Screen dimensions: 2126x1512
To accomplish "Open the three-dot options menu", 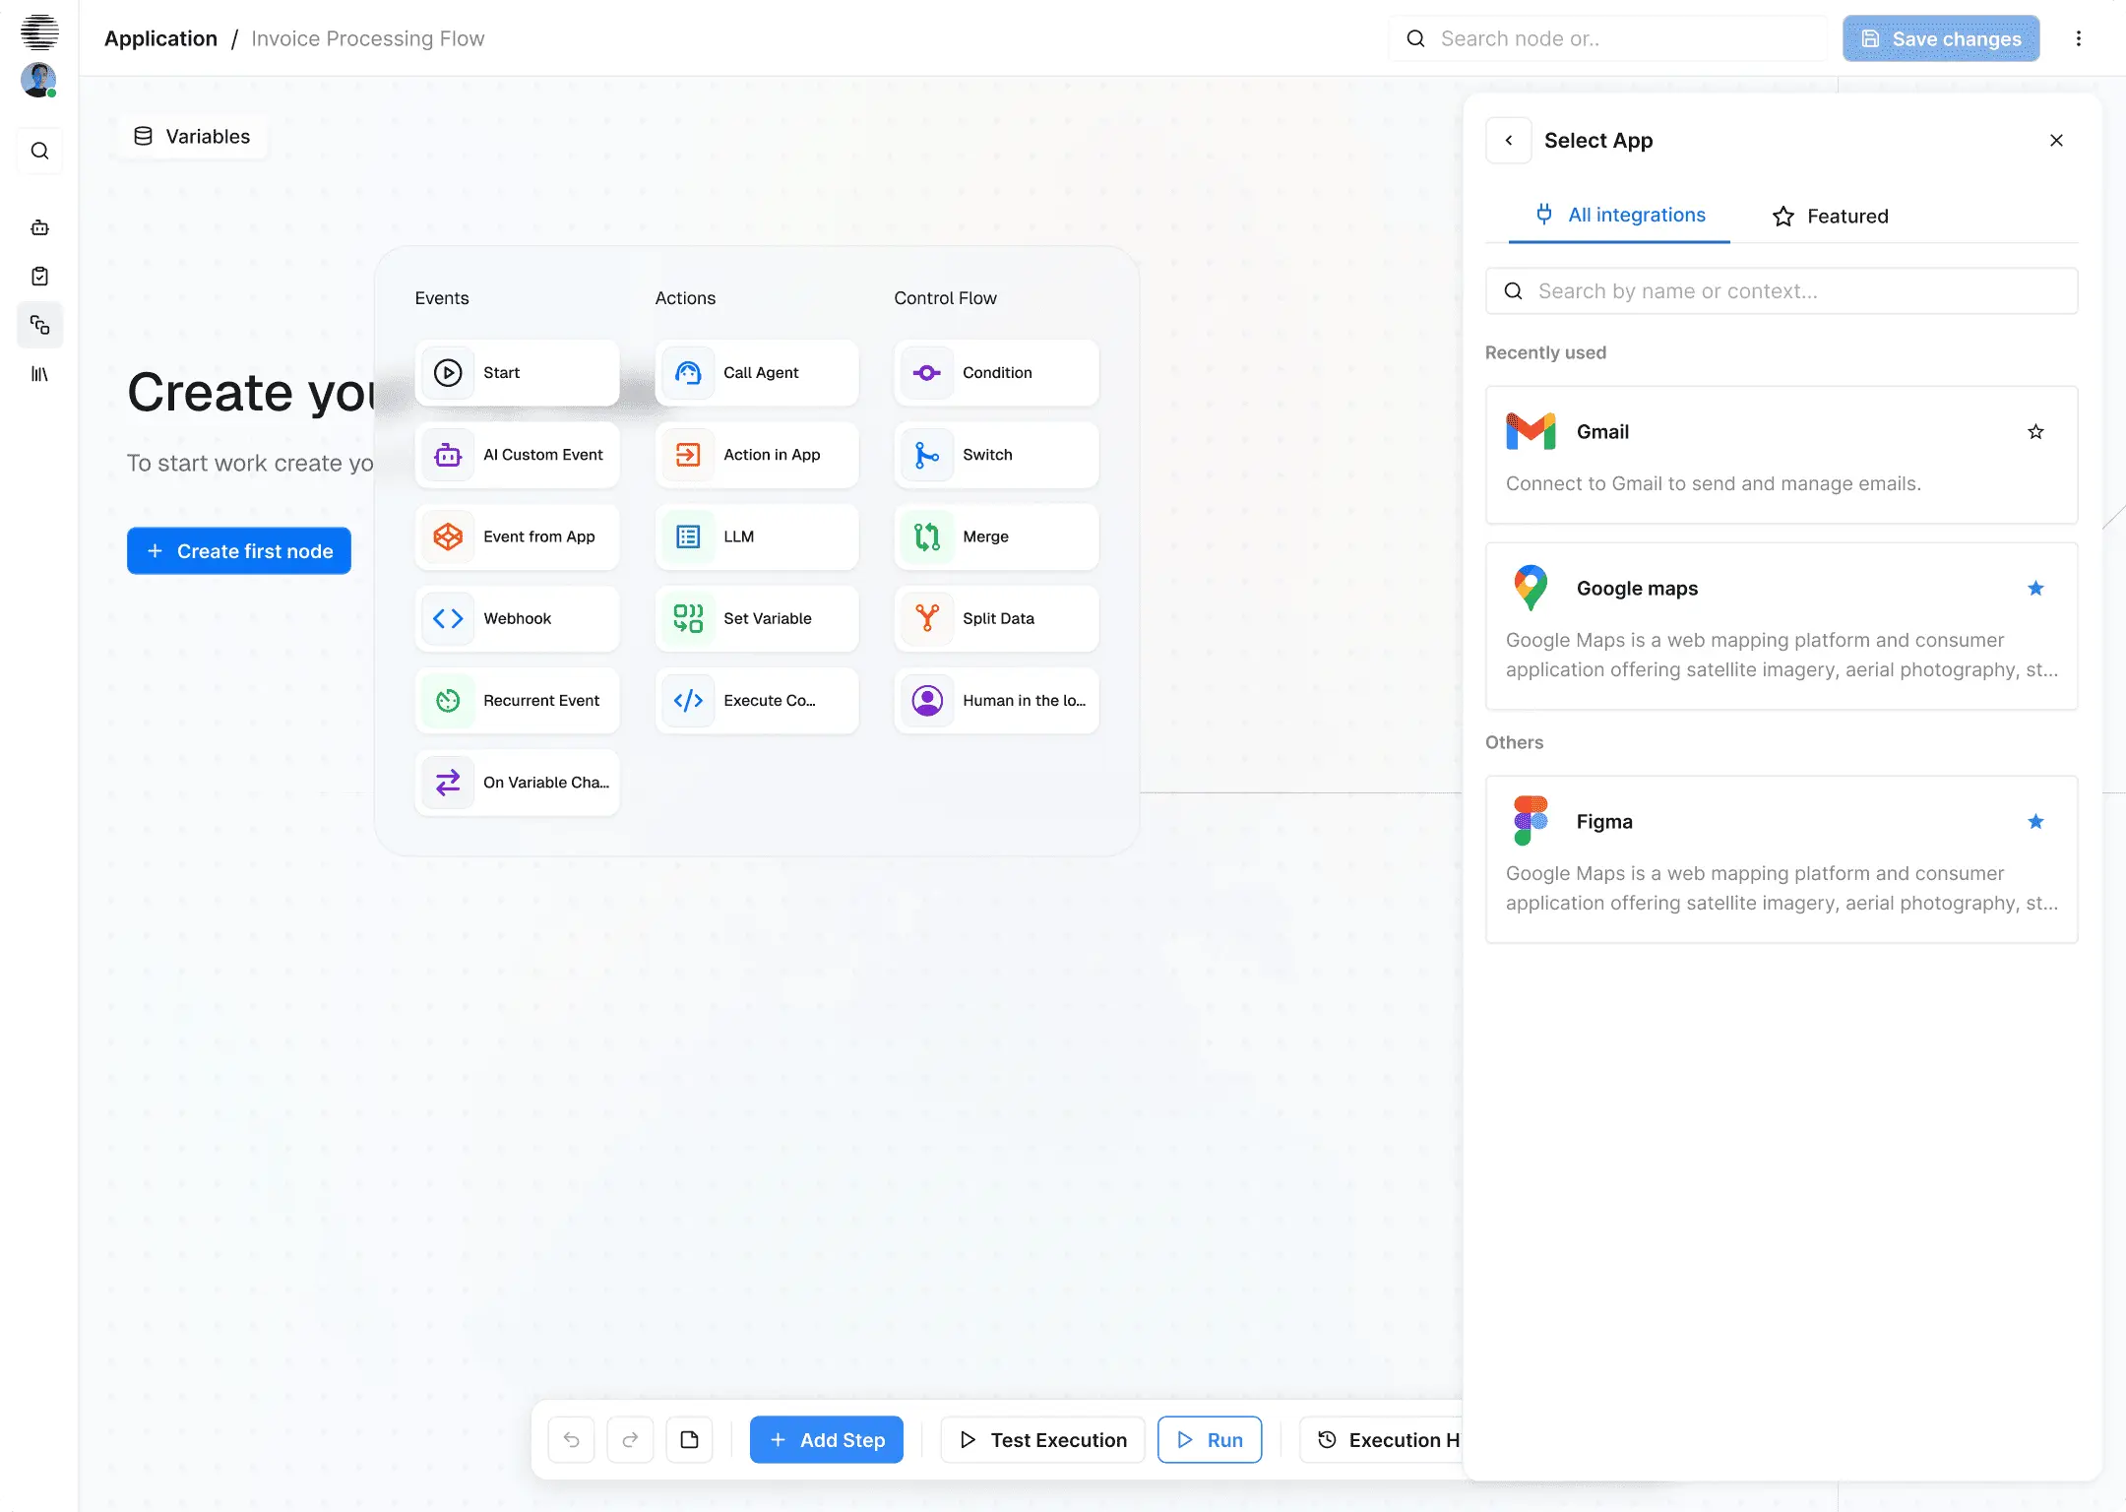I will point(2078,38).
